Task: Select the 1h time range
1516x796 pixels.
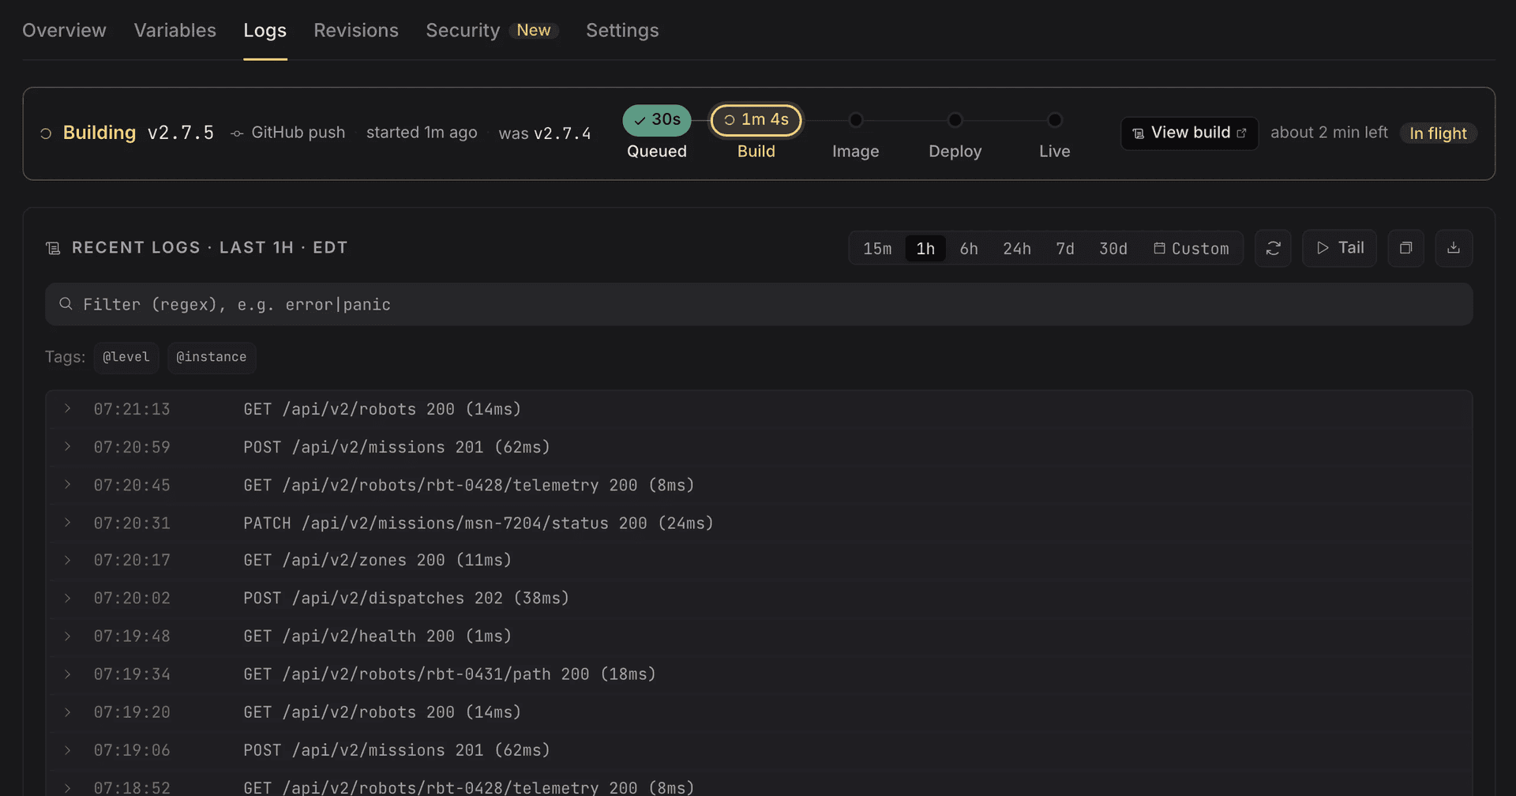Action: (925, 249)
